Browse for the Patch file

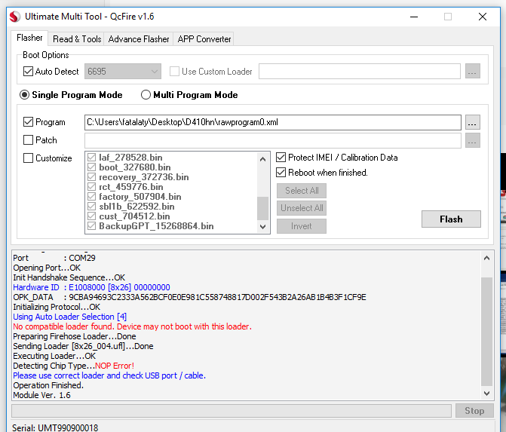[x=472, y=141]
